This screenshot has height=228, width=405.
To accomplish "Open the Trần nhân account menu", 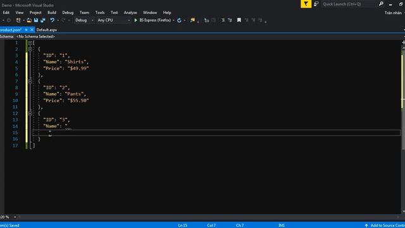I will tap(394, 13).
